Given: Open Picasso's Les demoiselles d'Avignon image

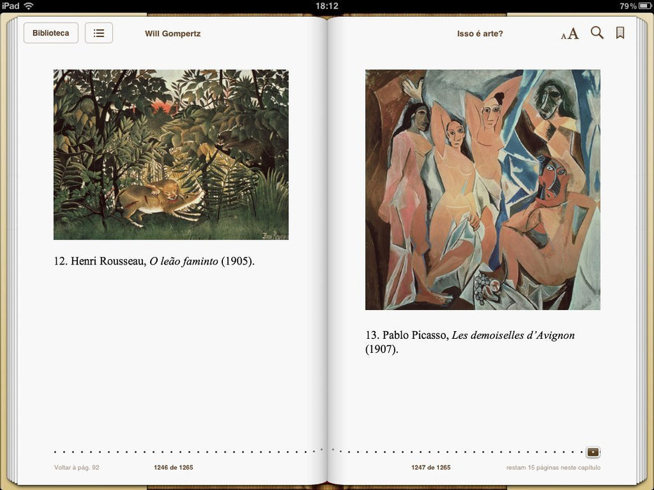Looking at the screenshot, I should click(482, 190).
